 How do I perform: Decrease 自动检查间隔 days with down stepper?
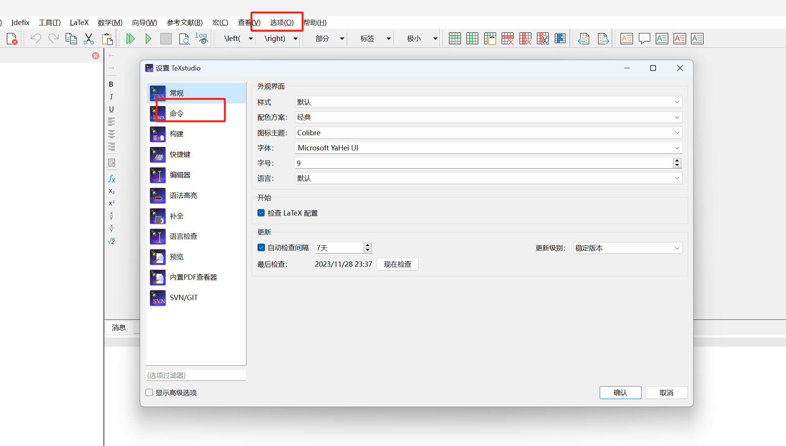(x=367, y=250)
